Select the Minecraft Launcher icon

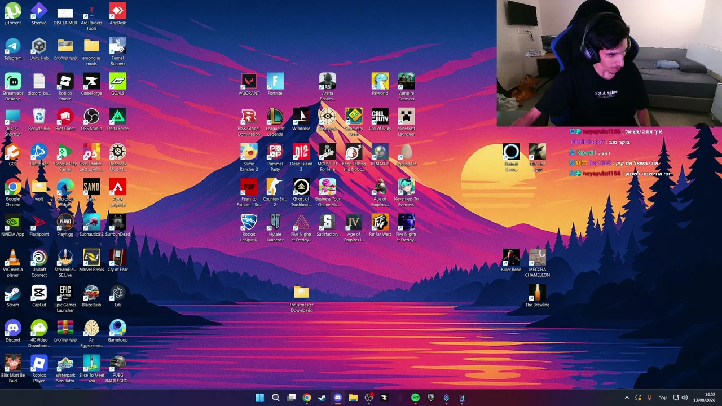tap(406, 123)
